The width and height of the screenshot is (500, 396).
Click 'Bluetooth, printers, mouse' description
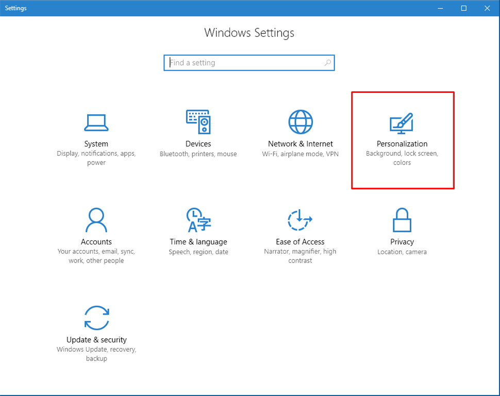(x=198, y=154)
